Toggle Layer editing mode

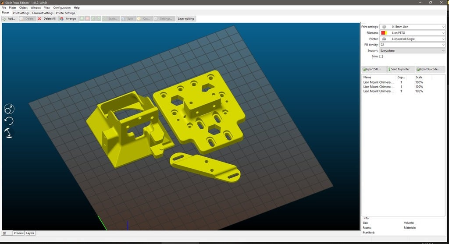(x=186, y=18)
